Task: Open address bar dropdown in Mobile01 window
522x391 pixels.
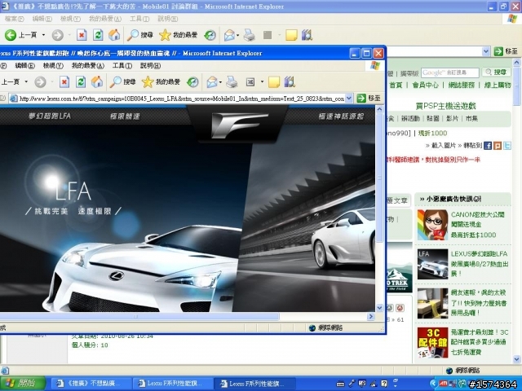Action: pos(486,51)
